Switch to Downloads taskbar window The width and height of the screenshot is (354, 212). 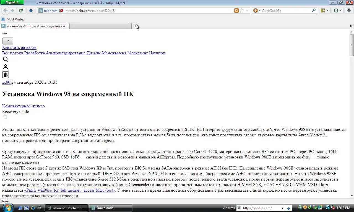pos(111,208)
